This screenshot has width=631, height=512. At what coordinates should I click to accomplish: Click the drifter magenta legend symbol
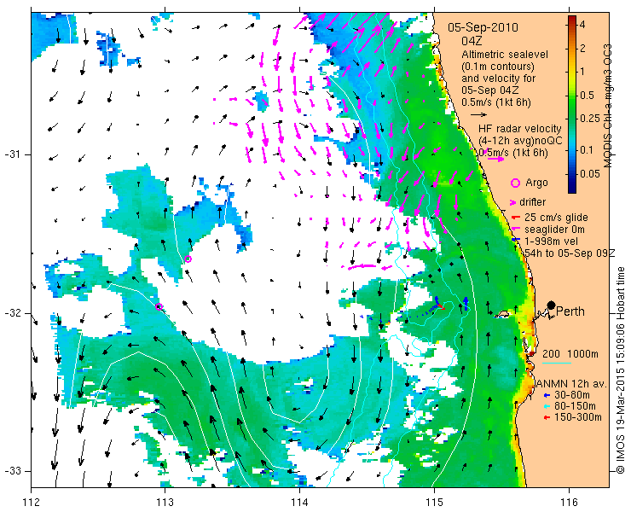click(513, 202)
